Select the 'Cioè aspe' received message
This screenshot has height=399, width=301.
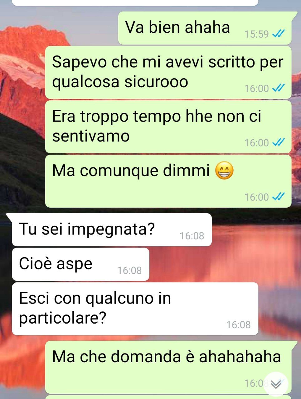pos(80,264)
